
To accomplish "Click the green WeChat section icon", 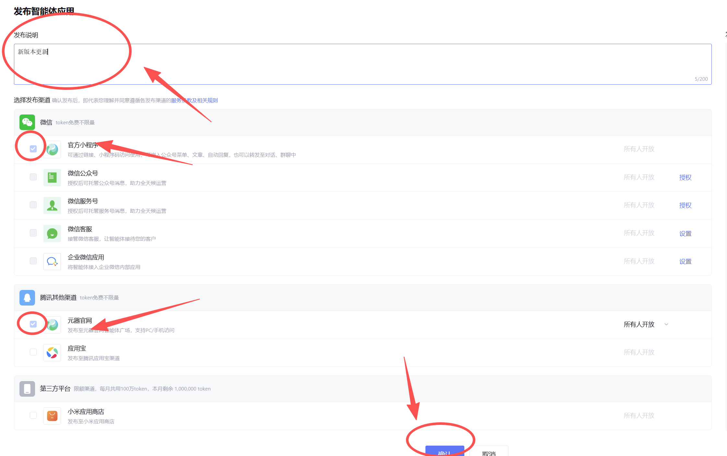I will pyautogui.click(x=27, y=122).
